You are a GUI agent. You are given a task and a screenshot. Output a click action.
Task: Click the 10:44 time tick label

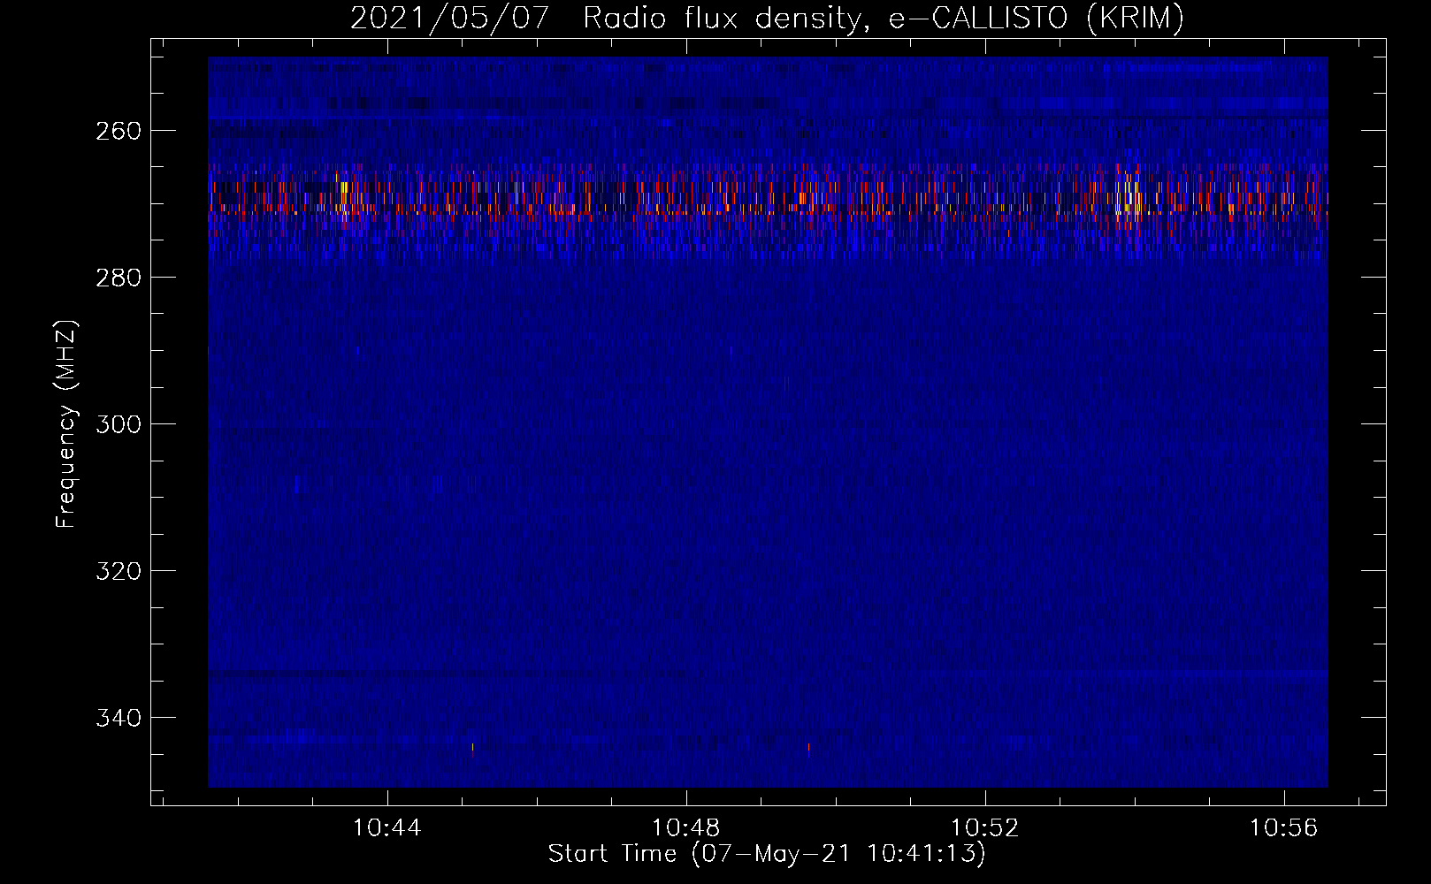387,828
